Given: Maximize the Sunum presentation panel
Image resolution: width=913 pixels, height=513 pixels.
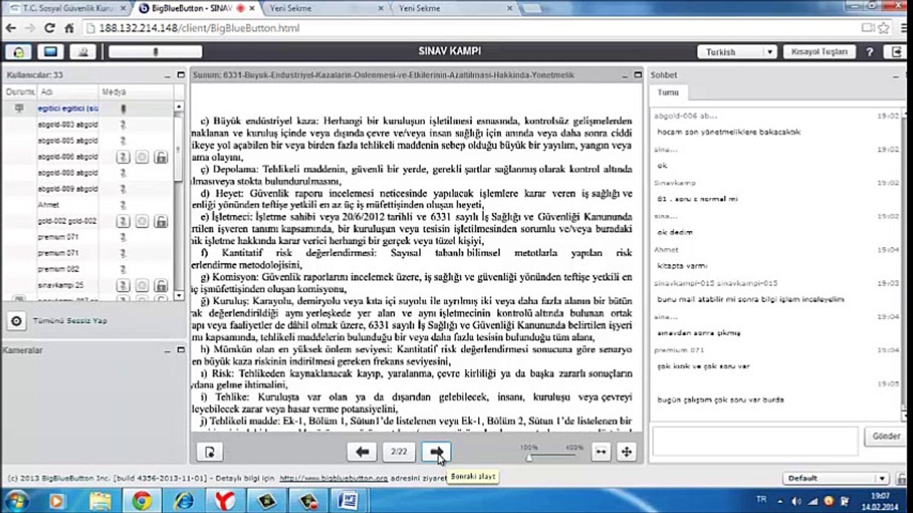Looking at the screenshot, I should pos(638,75).
